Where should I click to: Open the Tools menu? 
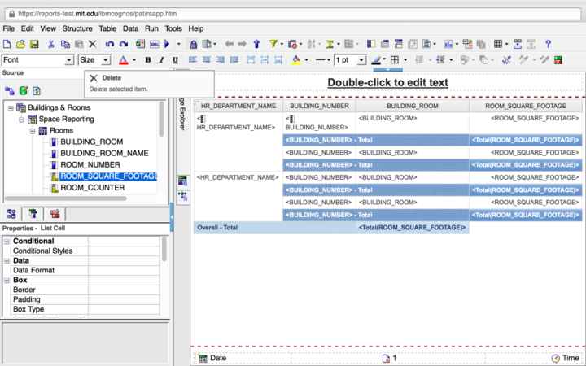pos(173,28)
